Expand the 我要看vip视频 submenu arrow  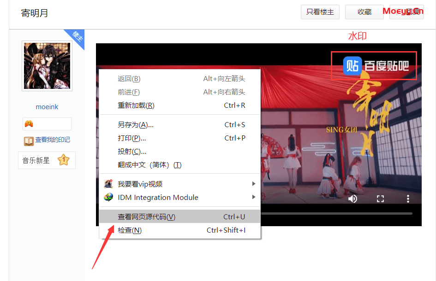[253, 184]
